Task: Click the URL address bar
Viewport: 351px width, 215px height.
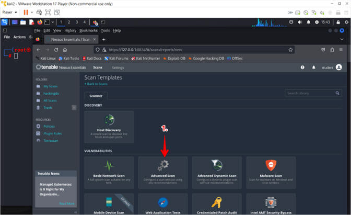Action: coord(194,50)
